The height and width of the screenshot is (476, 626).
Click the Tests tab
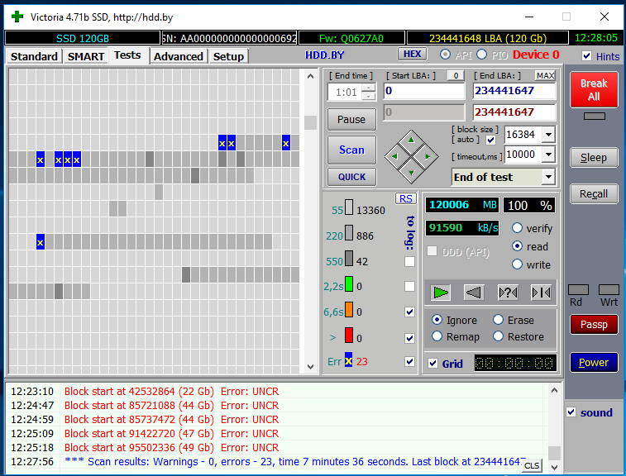pos(127,55)
